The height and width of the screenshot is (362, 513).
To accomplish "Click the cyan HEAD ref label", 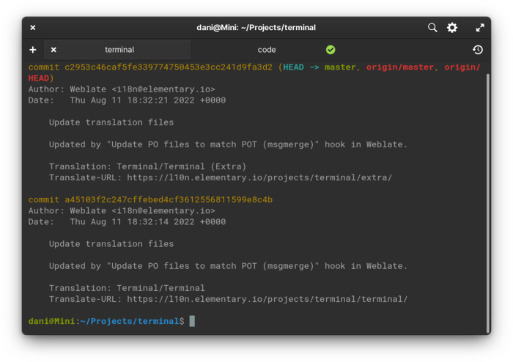I will [x=293, y=67].
